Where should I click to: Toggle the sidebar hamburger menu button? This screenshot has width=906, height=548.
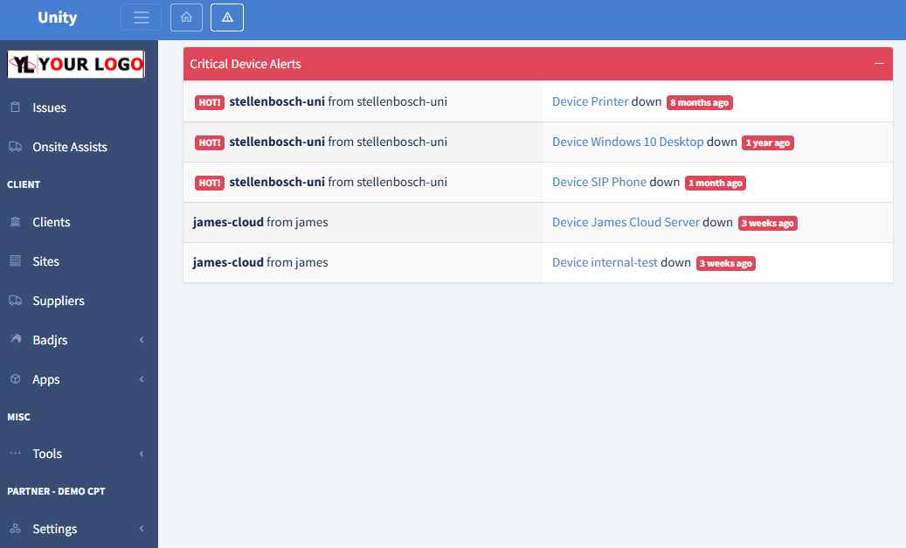(141, 17)
